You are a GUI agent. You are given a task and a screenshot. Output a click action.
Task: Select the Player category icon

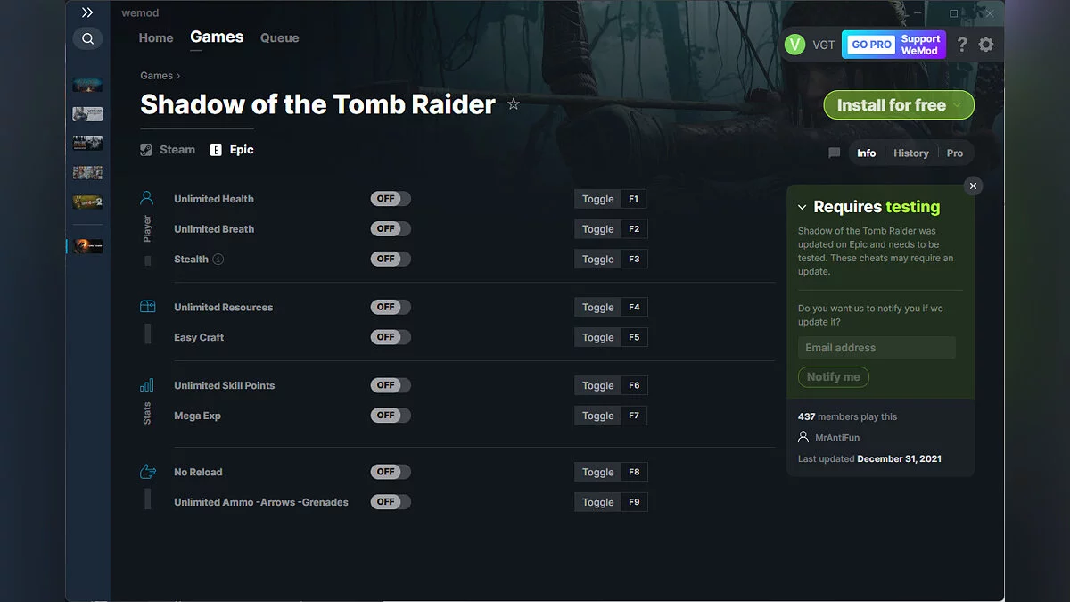coord(147,197)
